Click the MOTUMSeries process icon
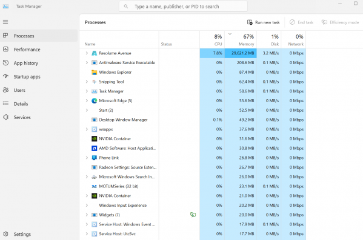The height and width of the screenshot is (240, 363). (x=94, y=186)
